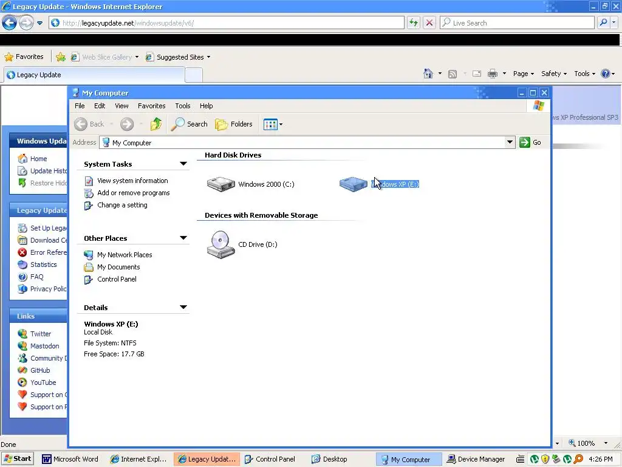The width and height of the screenshot is (622, 467).
Task: Click Twitter link in Links section
Action: pos(41,334)
